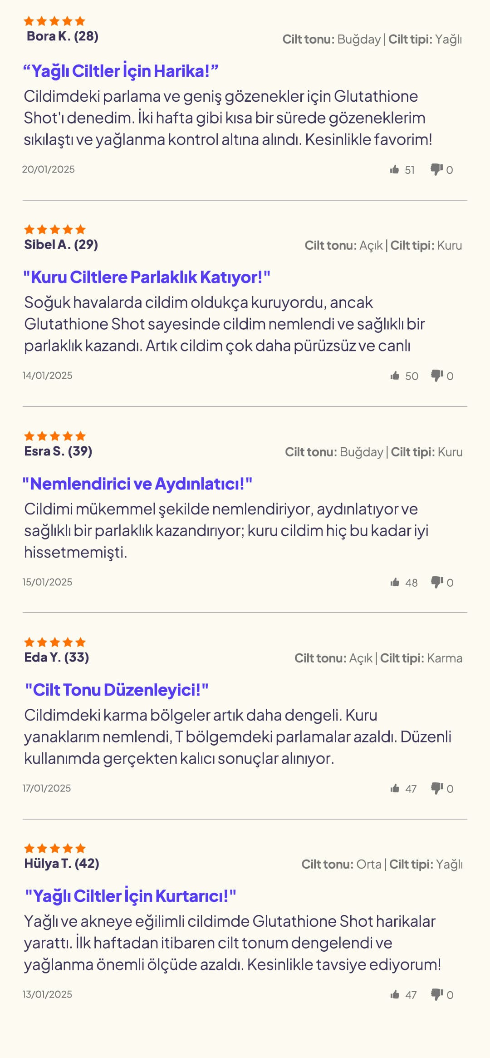This screenshot has width=490, height=1058.
Task: Open the "Kuru Ciltlere Parlaklık Katıyor!" review title
Action: coord(147,277)
